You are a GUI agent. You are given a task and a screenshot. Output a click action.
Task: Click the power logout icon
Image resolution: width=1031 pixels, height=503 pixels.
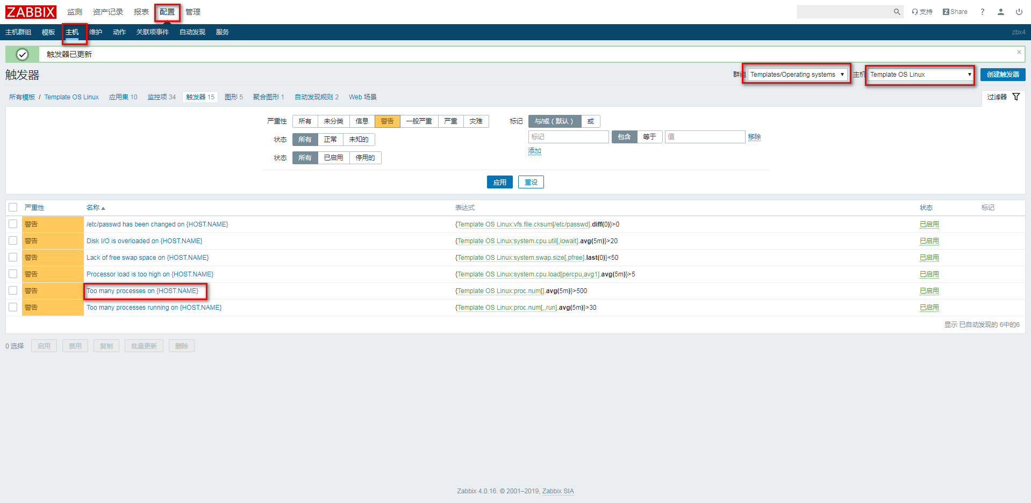point(1019,12)
